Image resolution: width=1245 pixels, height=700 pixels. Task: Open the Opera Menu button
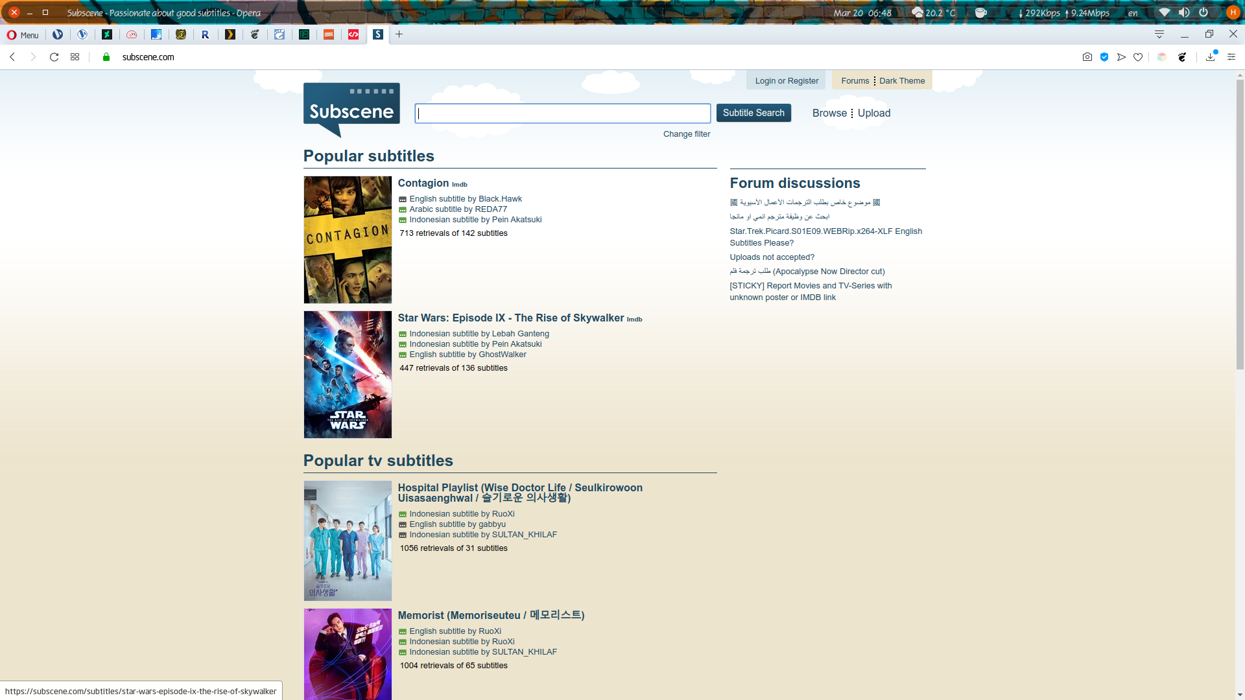23,35
